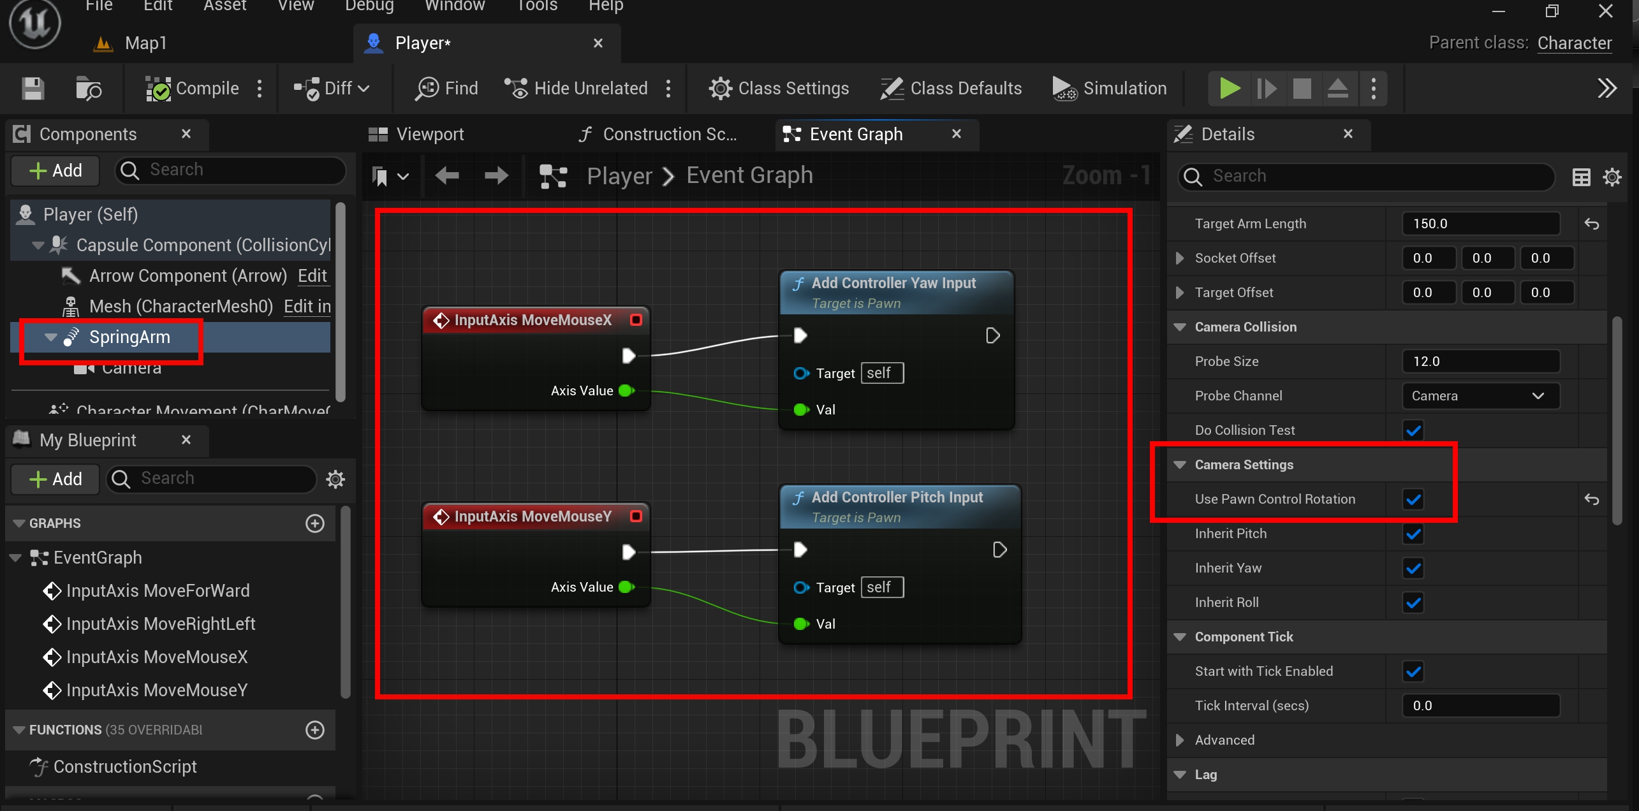Click the Val pin on the Add Controller Yaw Input node
Image resolution: width=1639 pixels, height=811 pixels.
[801, 410]
